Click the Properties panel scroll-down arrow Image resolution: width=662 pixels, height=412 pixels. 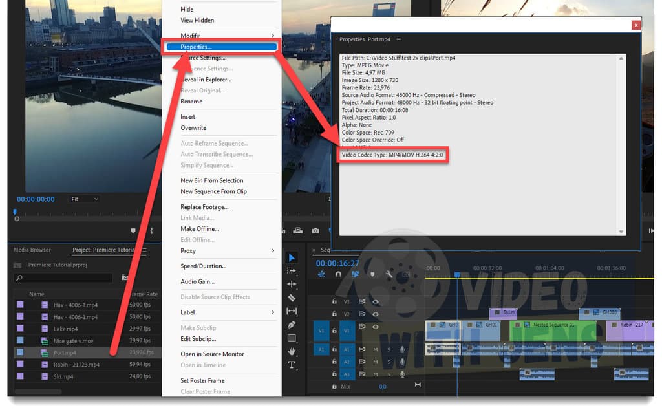click(621, 232)
